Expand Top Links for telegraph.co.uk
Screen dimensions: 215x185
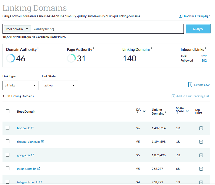[x=201, y=183]
